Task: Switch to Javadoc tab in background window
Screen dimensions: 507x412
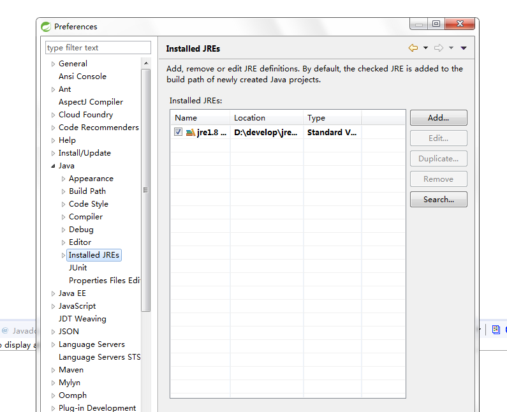Action: [x=18, y=330]
